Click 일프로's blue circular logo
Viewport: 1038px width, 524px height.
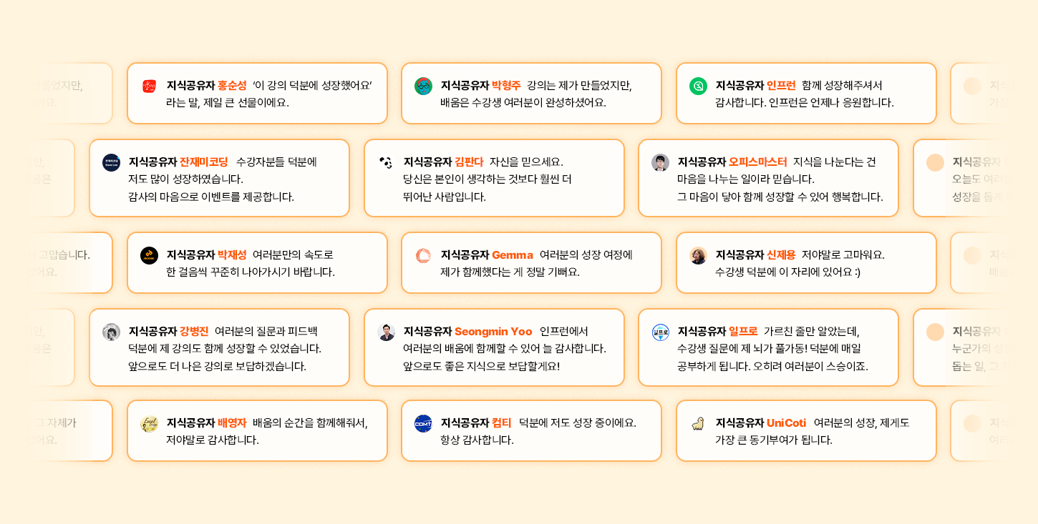(x=660, y=332)
